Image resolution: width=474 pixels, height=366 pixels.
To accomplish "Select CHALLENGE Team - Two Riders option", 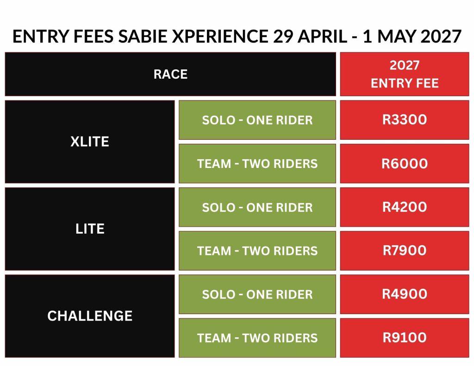I will click(257, 338).
